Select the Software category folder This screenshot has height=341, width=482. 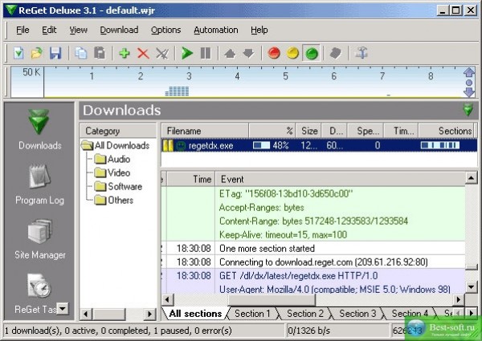[x=118, y=187]
